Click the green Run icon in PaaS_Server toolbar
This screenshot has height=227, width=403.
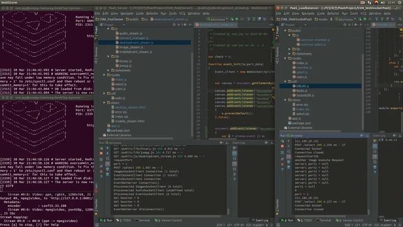[x=232, y=19]
